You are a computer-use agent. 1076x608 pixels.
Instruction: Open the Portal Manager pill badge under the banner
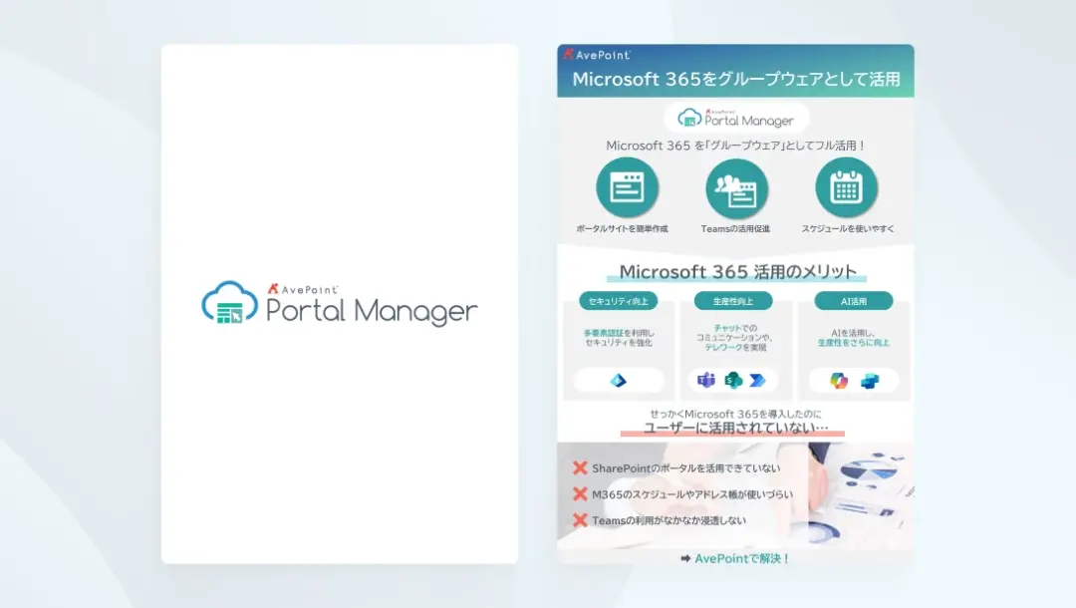[735, 118]
